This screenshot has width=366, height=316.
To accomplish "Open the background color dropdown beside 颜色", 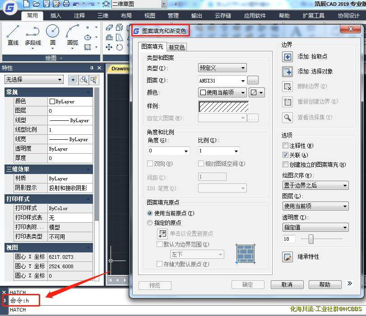I will coord(257,92).
